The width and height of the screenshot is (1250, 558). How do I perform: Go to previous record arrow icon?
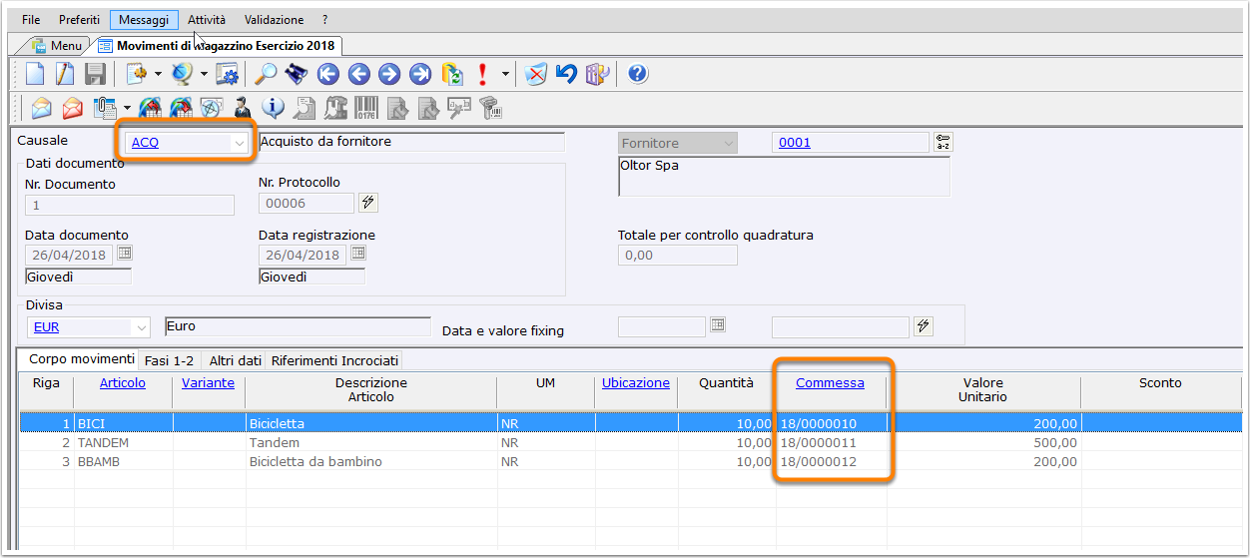click(358, 74)
